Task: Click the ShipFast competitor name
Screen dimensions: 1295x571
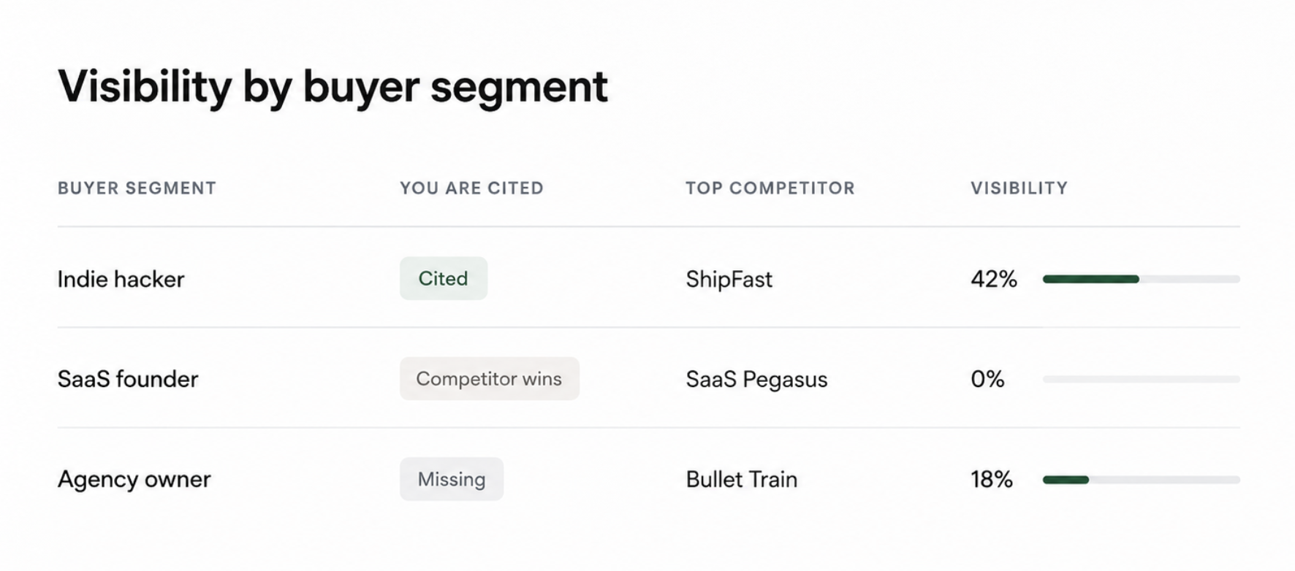Action: pos(729,279)
